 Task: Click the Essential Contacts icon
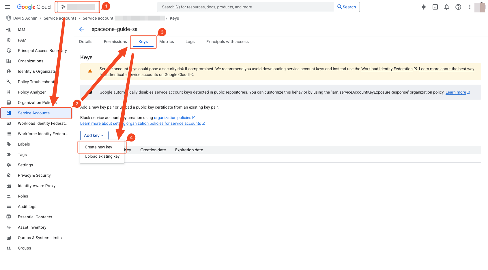(x=9, y=217)
